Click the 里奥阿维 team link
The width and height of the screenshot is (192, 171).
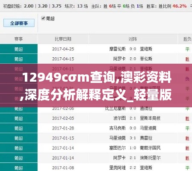pos(118,168)
